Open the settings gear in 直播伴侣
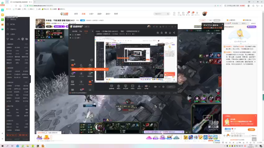The height and width of the screenshot is (148, 264). [x=163, y=87]
